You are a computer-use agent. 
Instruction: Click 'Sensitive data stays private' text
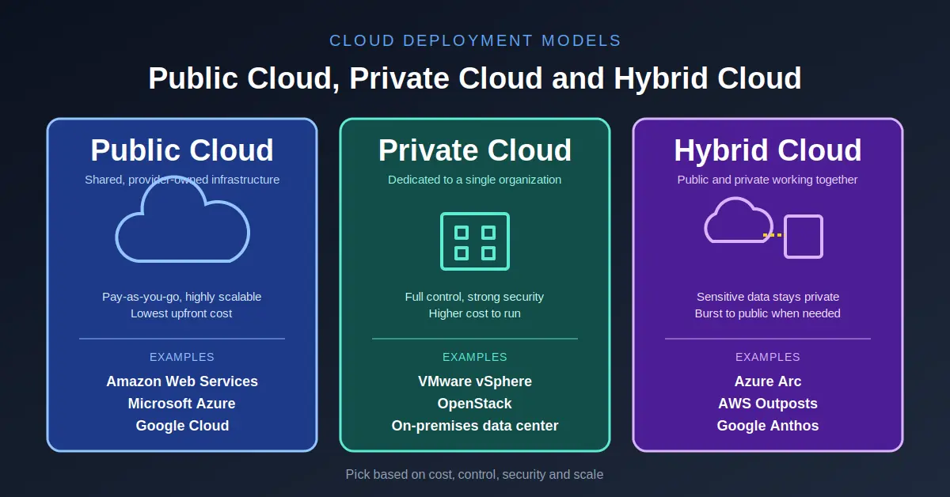768,297
